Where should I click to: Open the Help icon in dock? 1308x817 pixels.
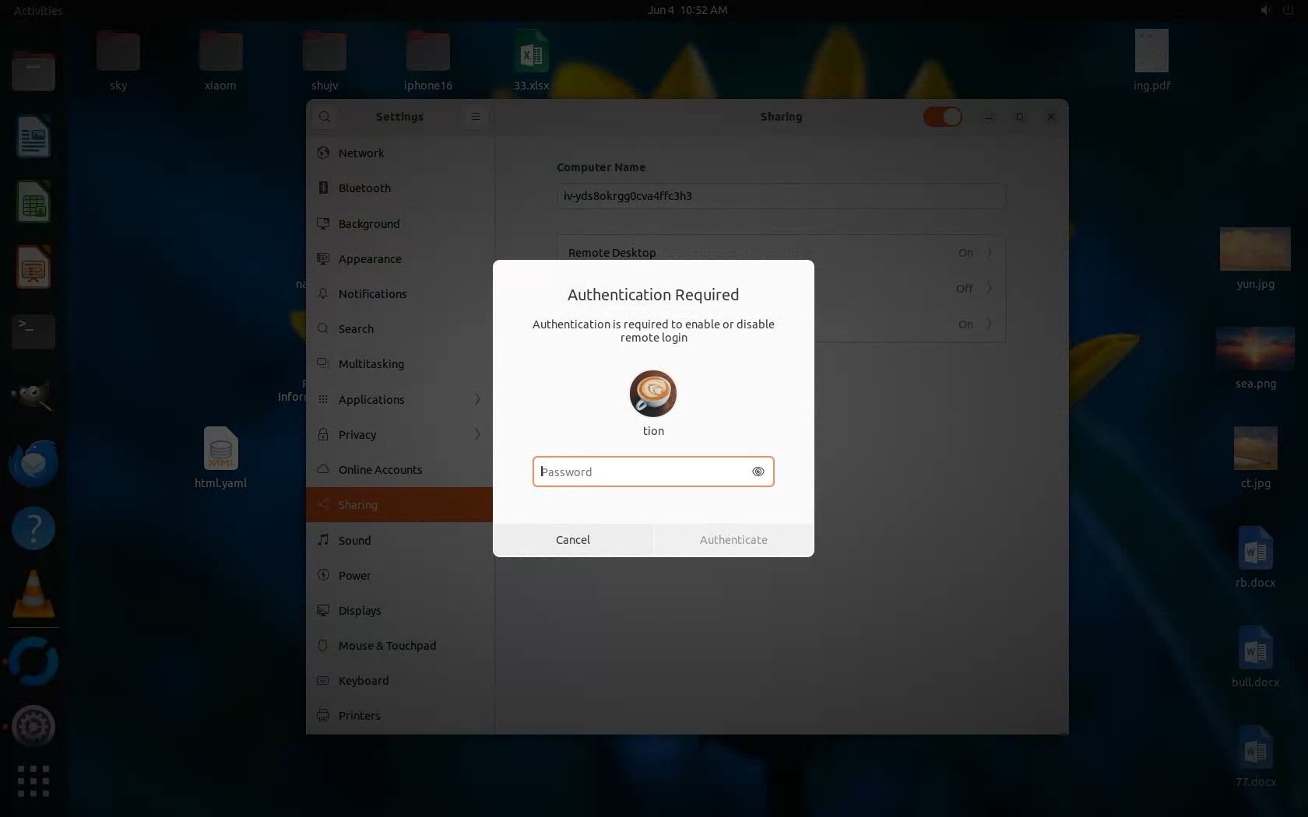click(x=33, y=529)
